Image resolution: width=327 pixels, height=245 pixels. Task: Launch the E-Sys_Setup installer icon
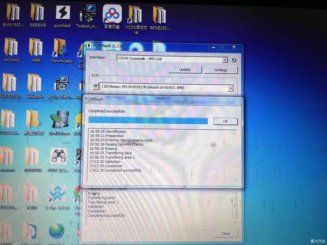click(x=60, y=87)
